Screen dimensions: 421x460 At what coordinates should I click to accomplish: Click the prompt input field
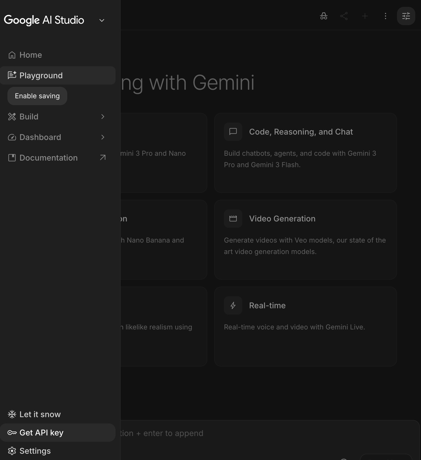(x=257, y=433)
